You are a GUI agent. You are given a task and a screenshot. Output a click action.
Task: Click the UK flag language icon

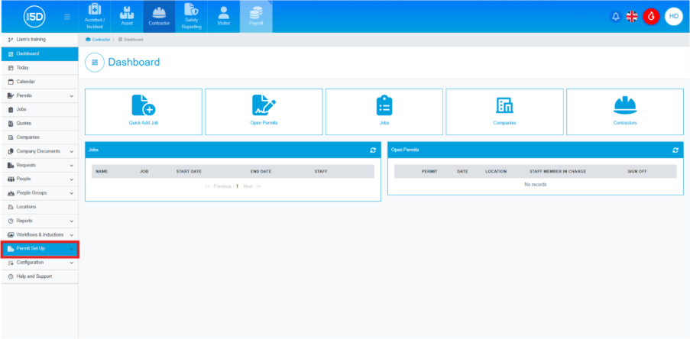pos(632,16)
